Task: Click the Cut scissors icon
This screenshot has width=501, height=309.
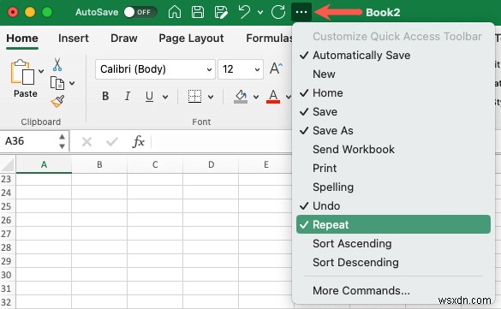Action: point(57,64)
